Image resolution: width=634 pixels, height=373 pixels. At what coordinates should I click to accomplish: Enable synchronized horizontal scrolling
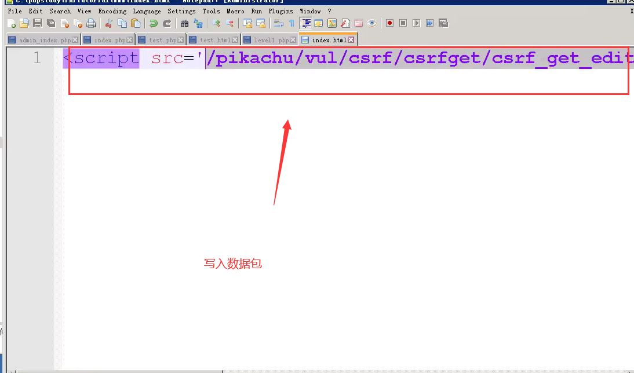coord(261,23)
